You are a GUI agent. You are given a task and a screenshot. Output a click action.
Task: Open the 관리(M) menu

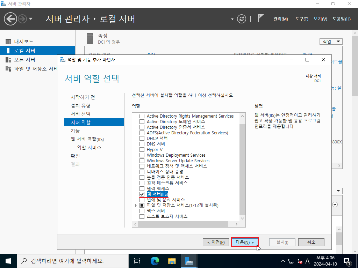coord(280,19)
